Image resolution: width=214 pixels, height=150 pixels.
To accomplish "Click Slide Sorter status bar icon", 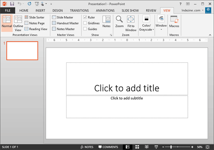I will [137, 147].
